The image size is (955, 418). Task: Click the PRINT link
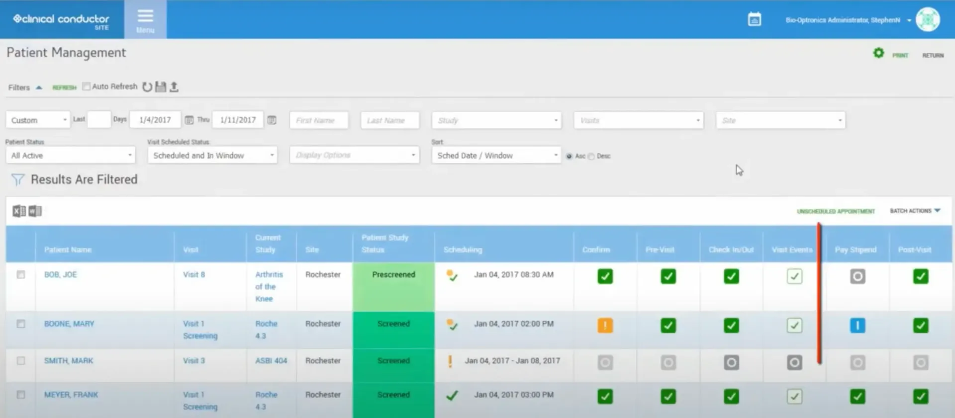900,55
